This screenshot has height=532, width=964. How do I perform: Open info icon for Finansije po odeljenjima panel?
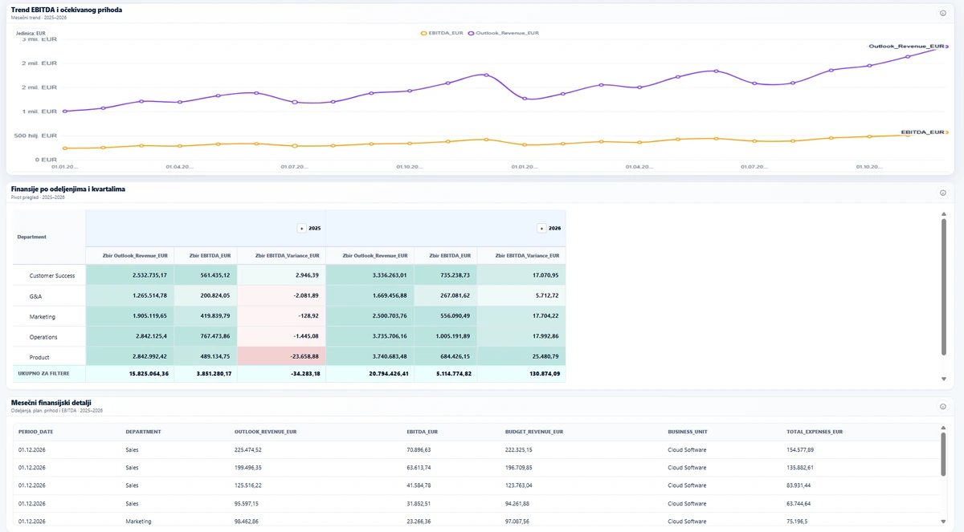coord(942,193)
